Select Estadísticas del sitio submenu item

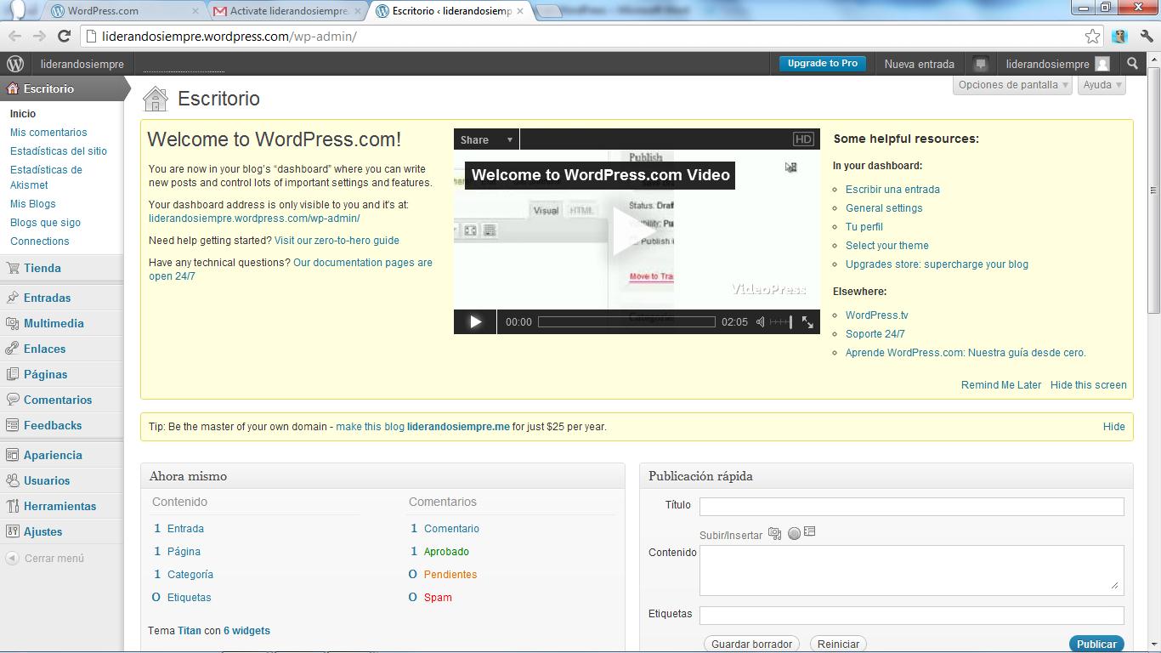(59, 151)
